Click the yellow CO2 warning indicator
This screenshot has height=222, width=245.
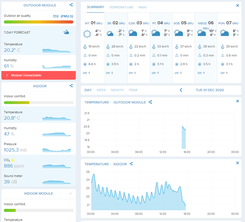(x=13, y=160)
